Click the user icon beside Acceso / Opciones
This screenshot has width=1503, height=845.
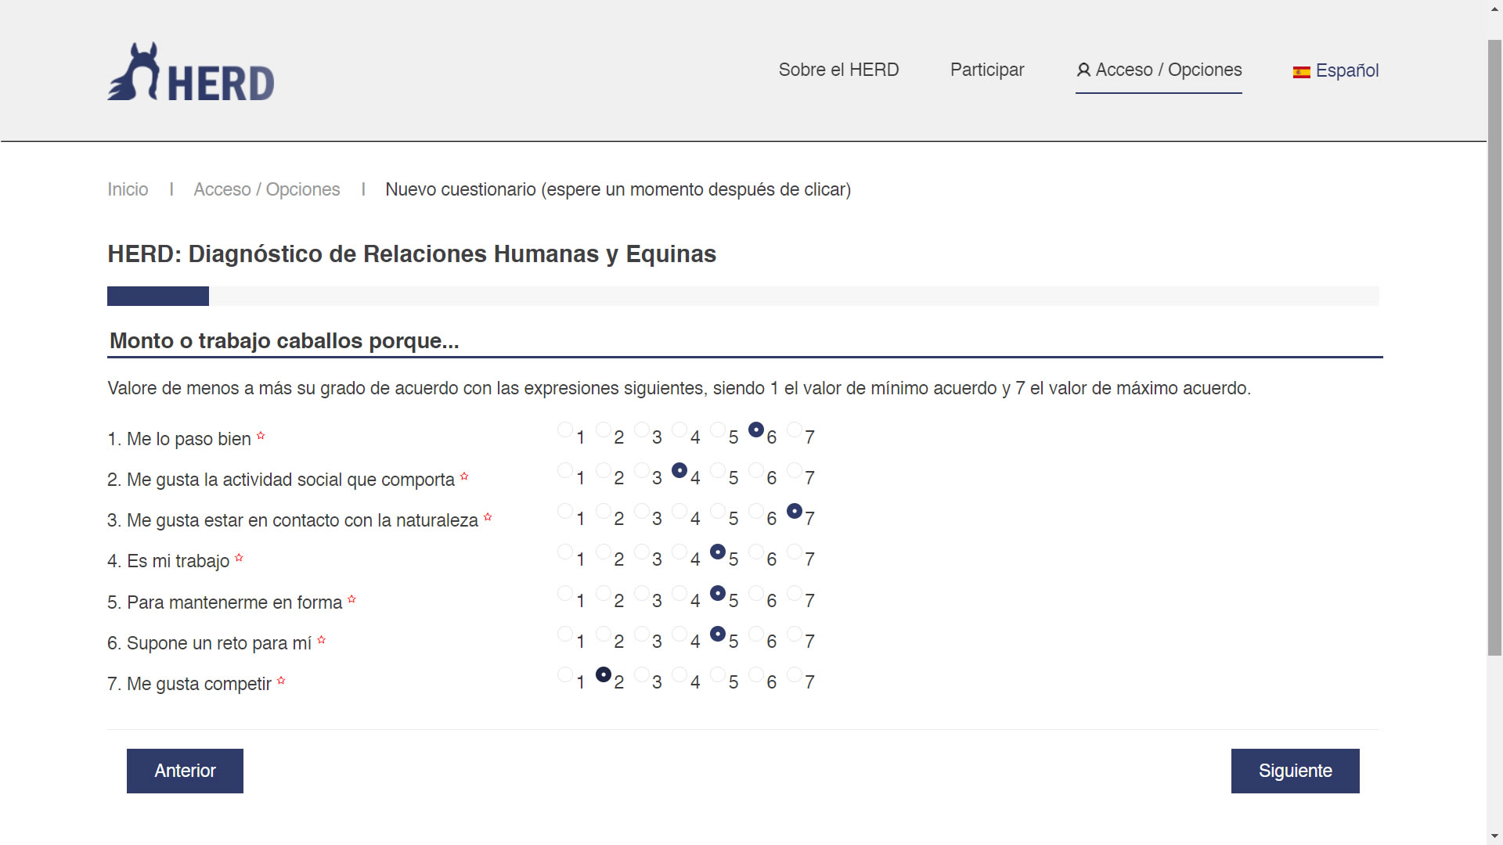coord(1083,70)
